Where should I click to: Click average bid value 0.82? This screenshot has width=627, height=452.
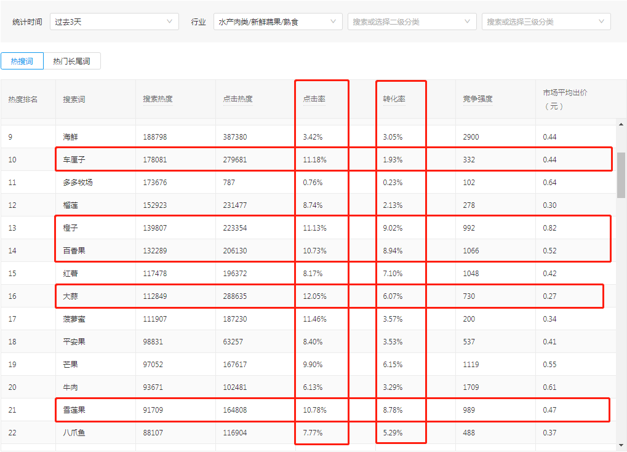click(549, 228)
